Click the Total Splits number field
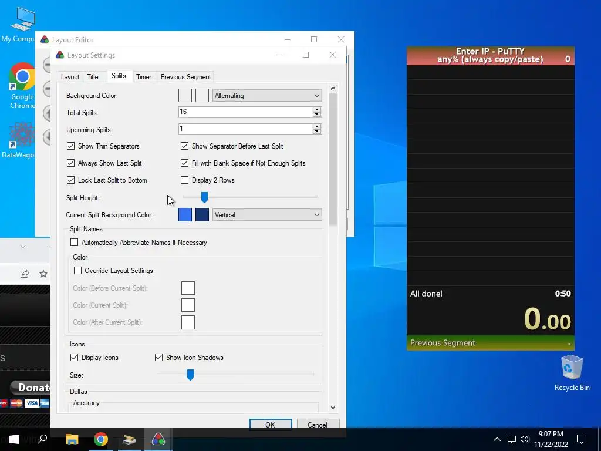The image size is (601, 451). click(x=245, y=112)
